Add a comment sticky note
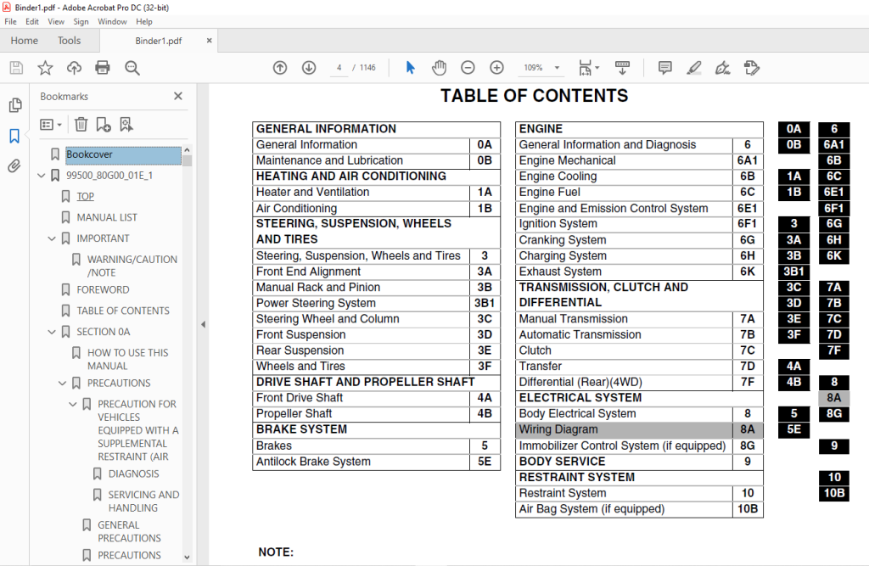The image size is (869, 566). click(x=665, y=68)
